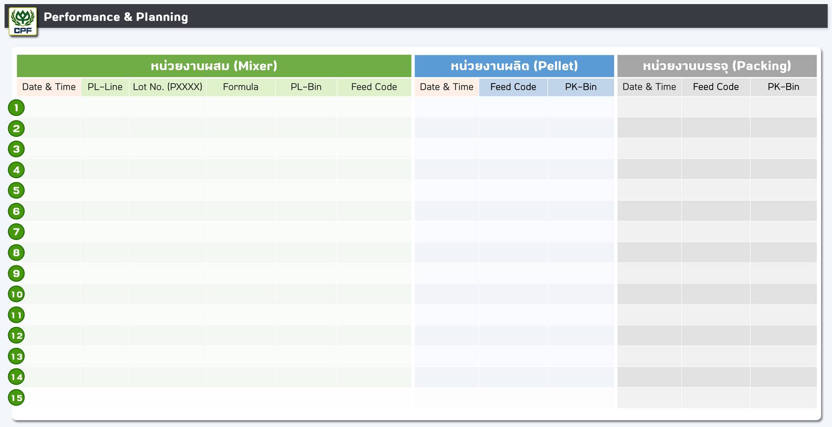This screenshot has height=427, width=832.
Task: Click the CPF logo icon
Action: (x=23, y=21)
